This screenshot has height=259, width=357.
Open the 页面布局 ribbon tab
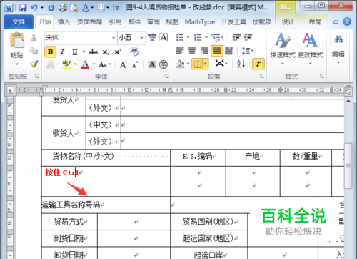89,22
